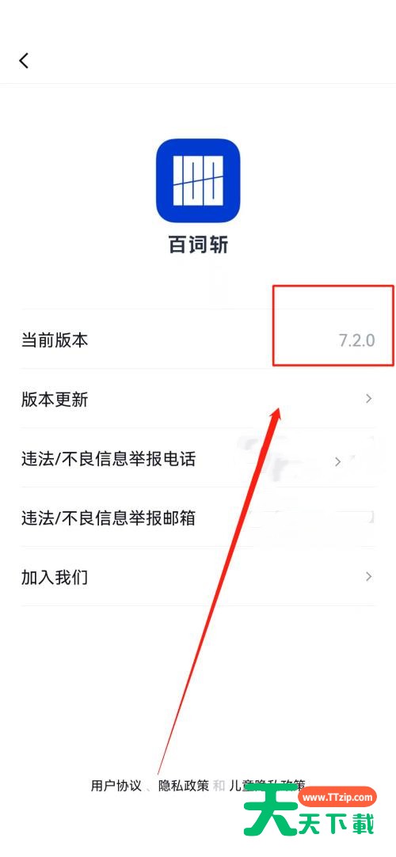396x857 pixels.
Task: Open the 版本更新 entry
Action: [x=198, y=399]
